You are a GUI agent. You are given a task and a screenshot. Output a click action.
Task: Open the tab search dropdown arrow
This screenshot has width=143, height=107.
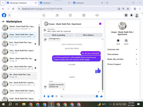[x=3, y=3]
